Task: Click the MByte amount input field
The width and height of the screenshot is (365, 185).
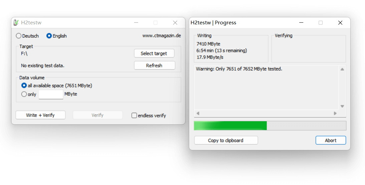Action: pyautogui.click(x=51, y=94)
